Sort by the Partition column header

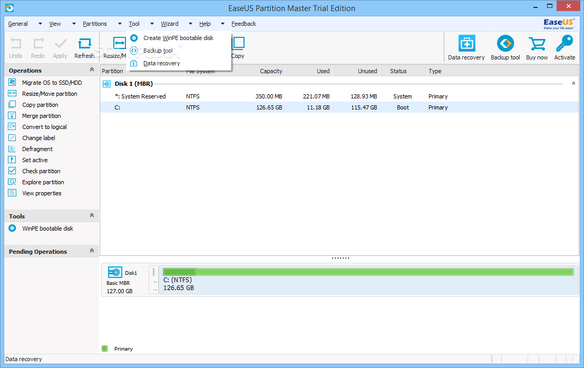click(142, 71)
